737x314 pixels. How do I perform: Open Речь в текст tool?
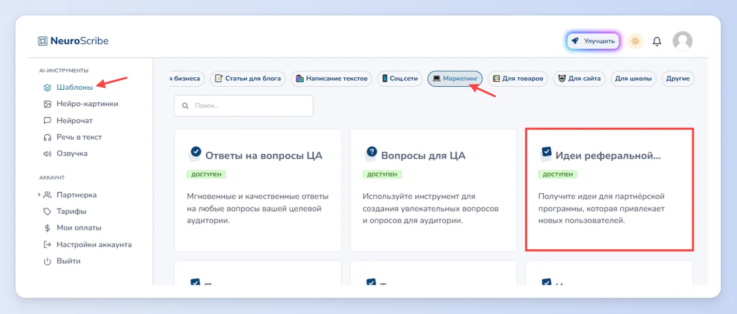79,137
